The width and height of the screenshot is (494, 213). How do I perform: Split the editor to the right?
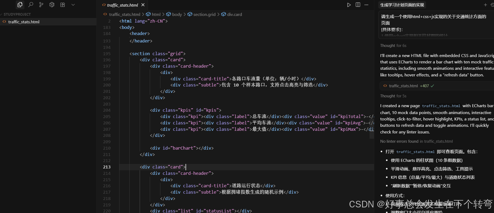[358, 5]
